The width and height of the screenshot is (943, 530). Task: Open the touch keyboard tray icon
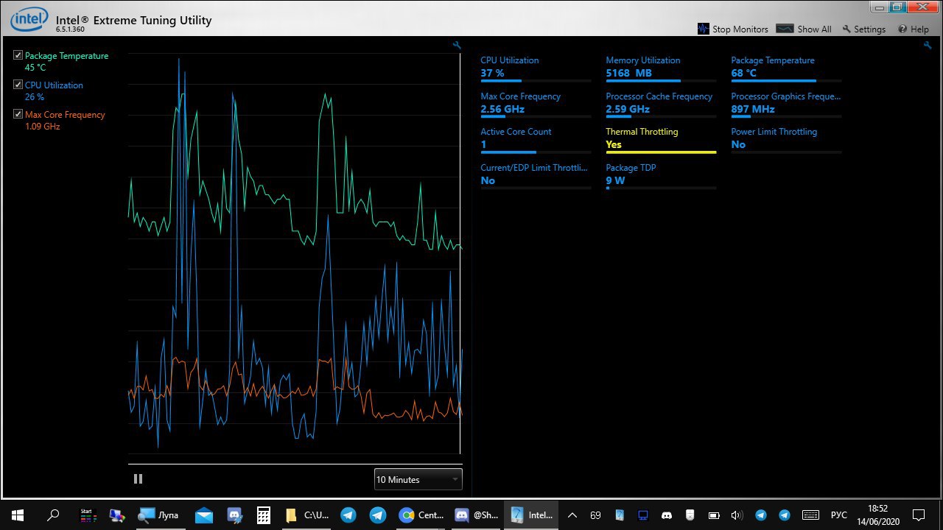tap(810, 515)
